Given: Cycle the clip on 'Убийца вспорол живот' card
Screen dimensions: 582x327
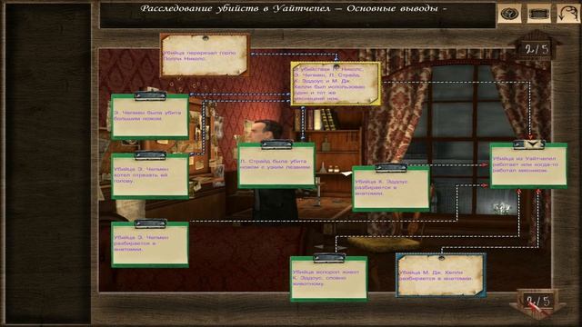Looking at the screenshot, I should [x=329, y=258].
